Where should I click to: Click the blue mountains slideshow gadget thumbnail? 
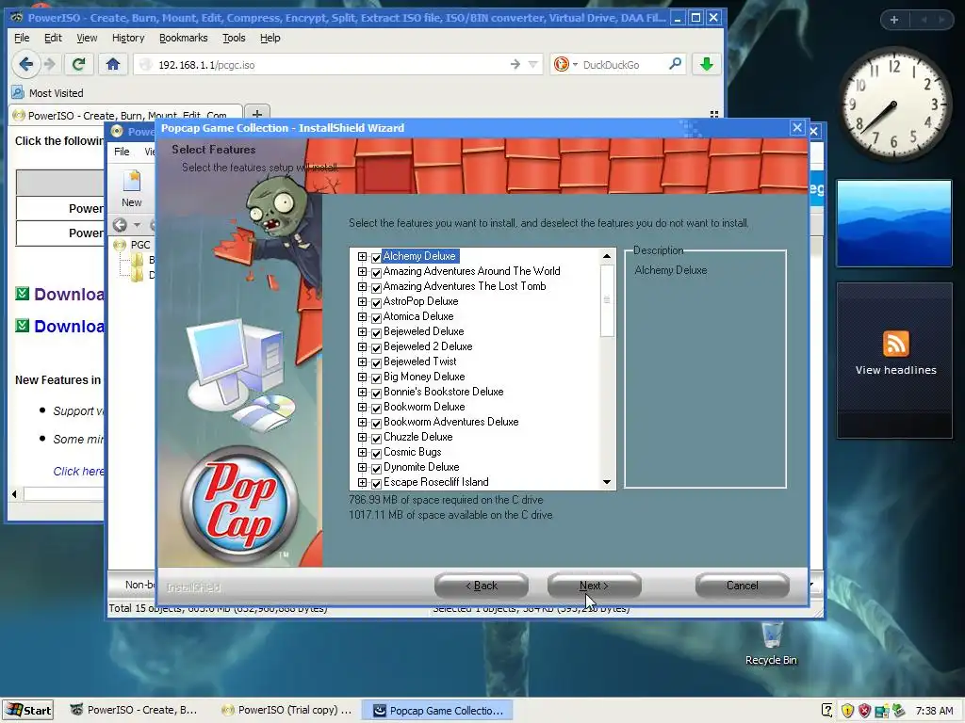point(894,223)
